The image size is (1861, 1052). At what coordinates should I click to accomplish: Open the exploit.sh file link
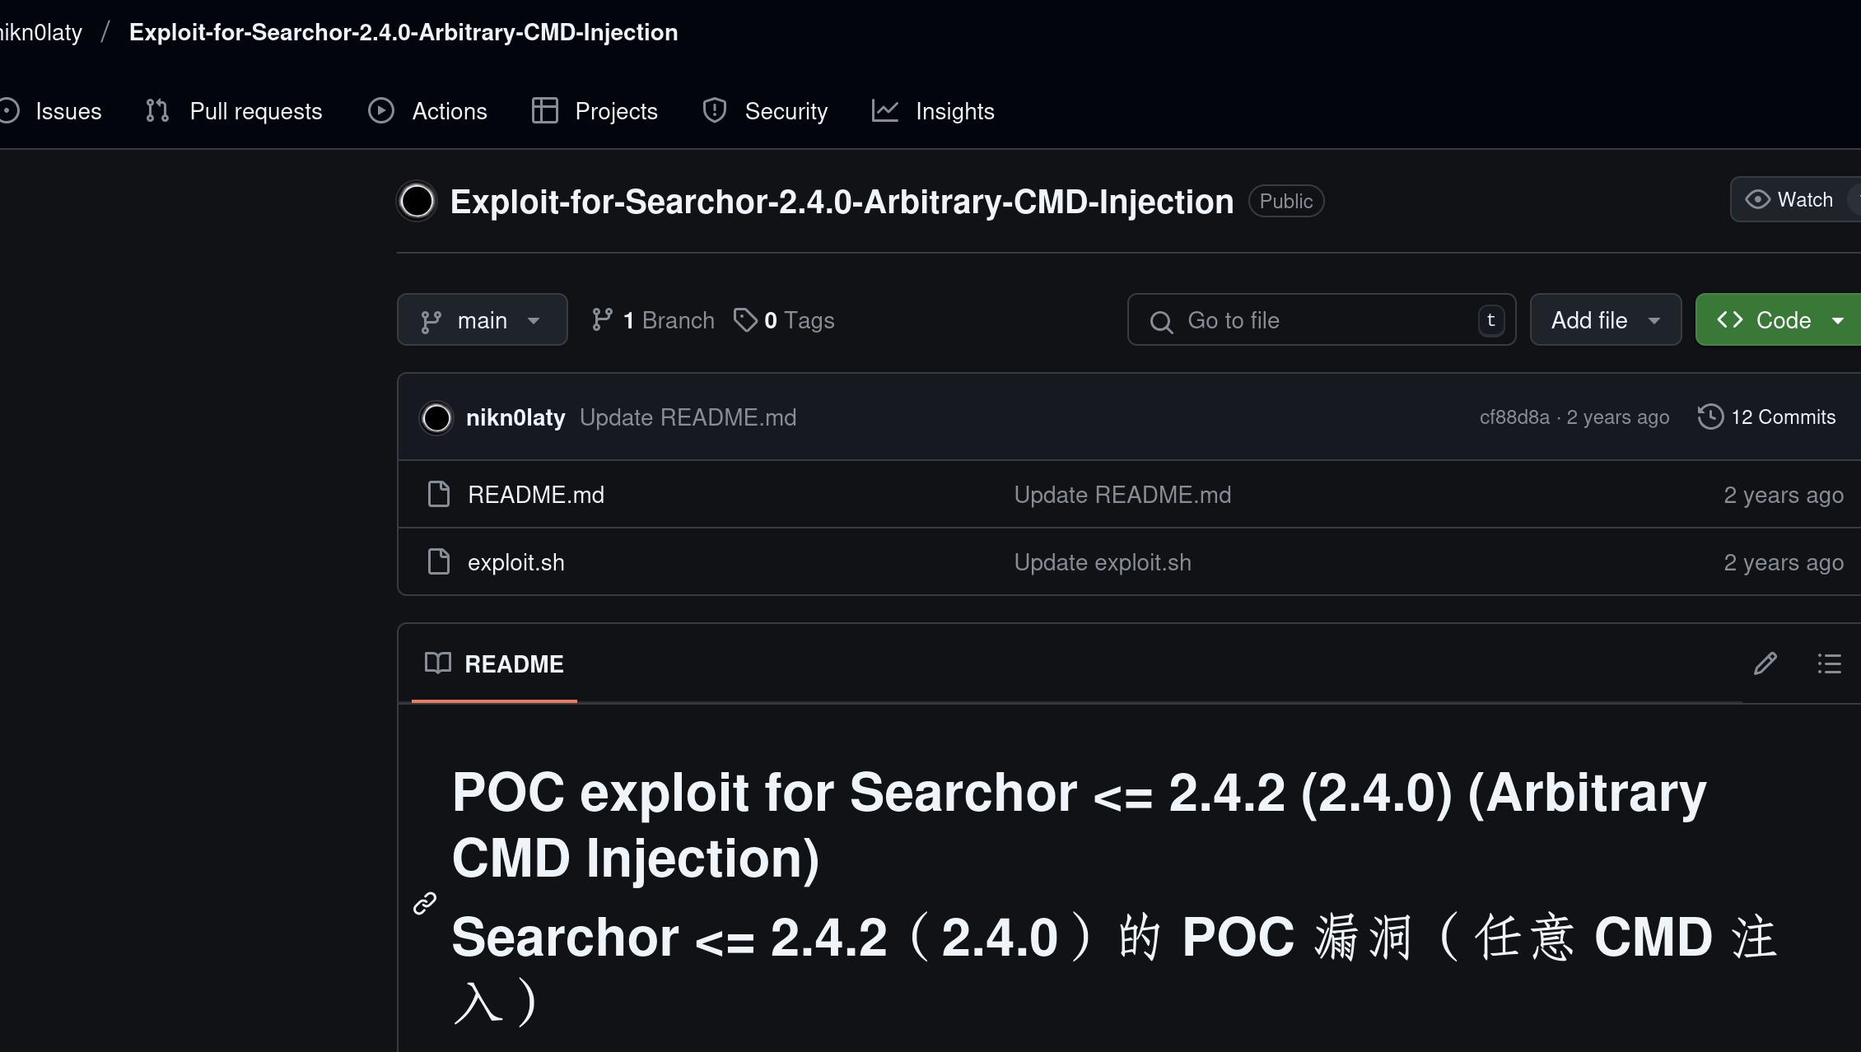click(x=516, y=562)
